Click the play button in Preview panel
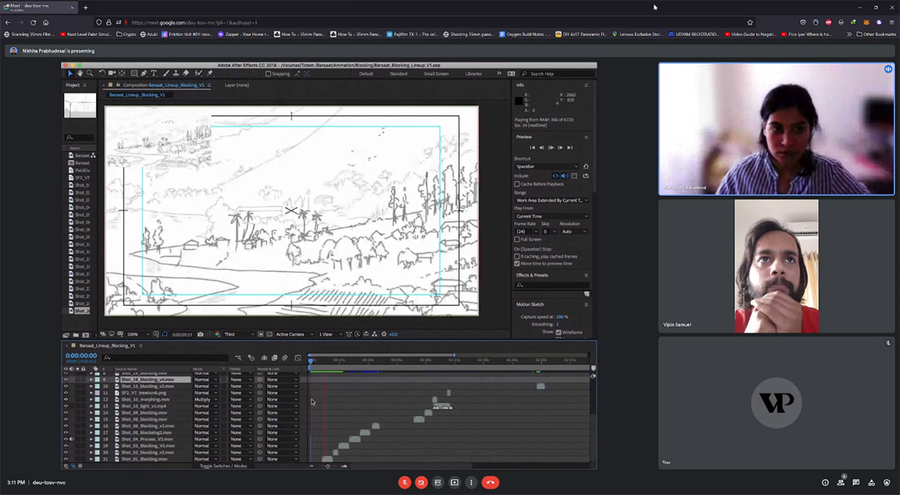This screenshot has height=495, width=900. point(551,148)
